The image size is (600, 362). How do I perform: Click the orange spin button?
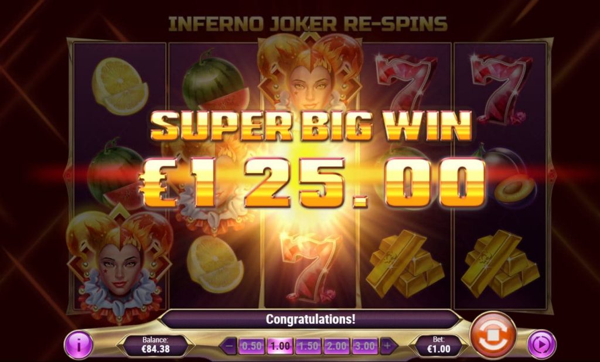coord(493,336)
